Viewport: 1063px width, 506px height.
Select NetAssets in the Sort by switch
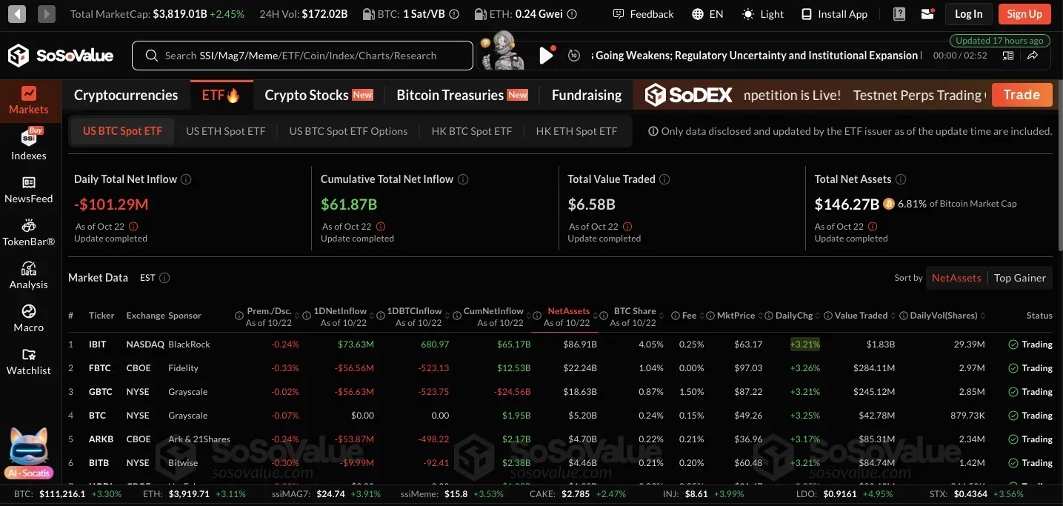[956, 278]
